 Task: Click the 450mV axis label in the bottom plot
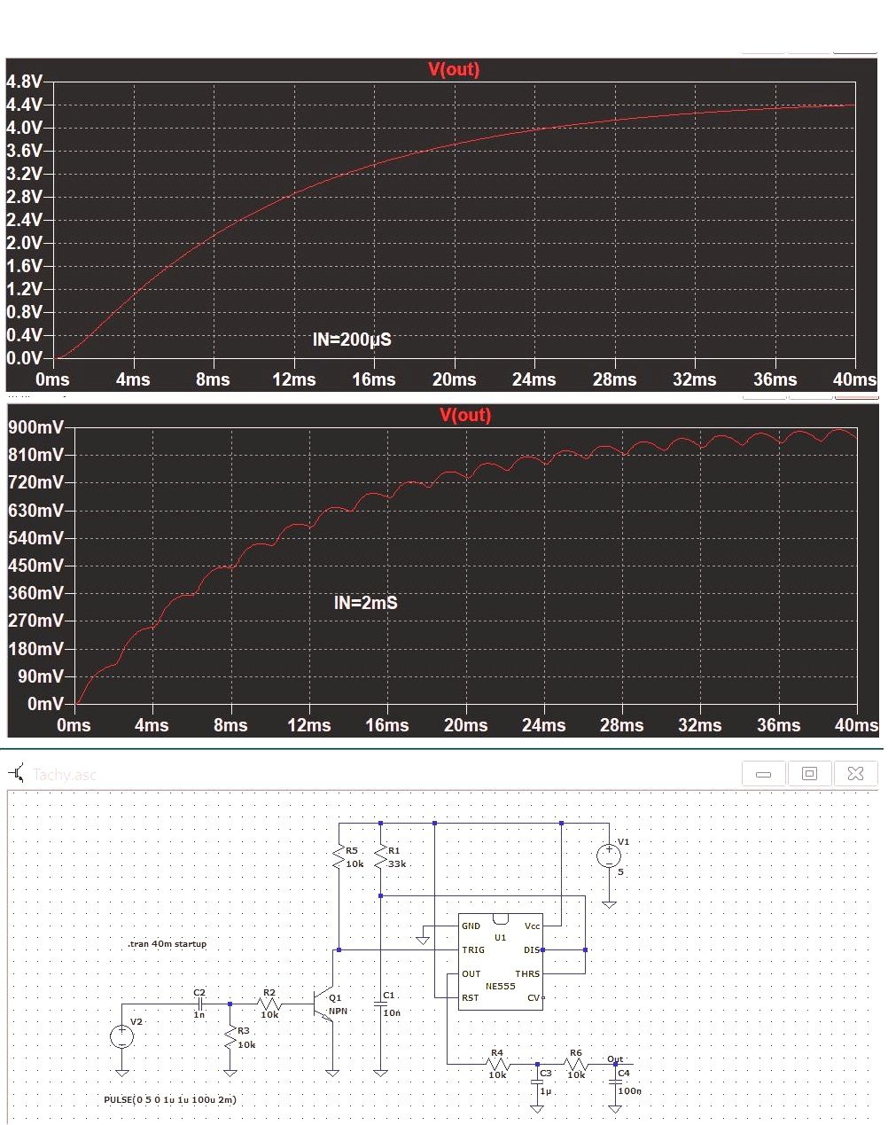point(36,566)
